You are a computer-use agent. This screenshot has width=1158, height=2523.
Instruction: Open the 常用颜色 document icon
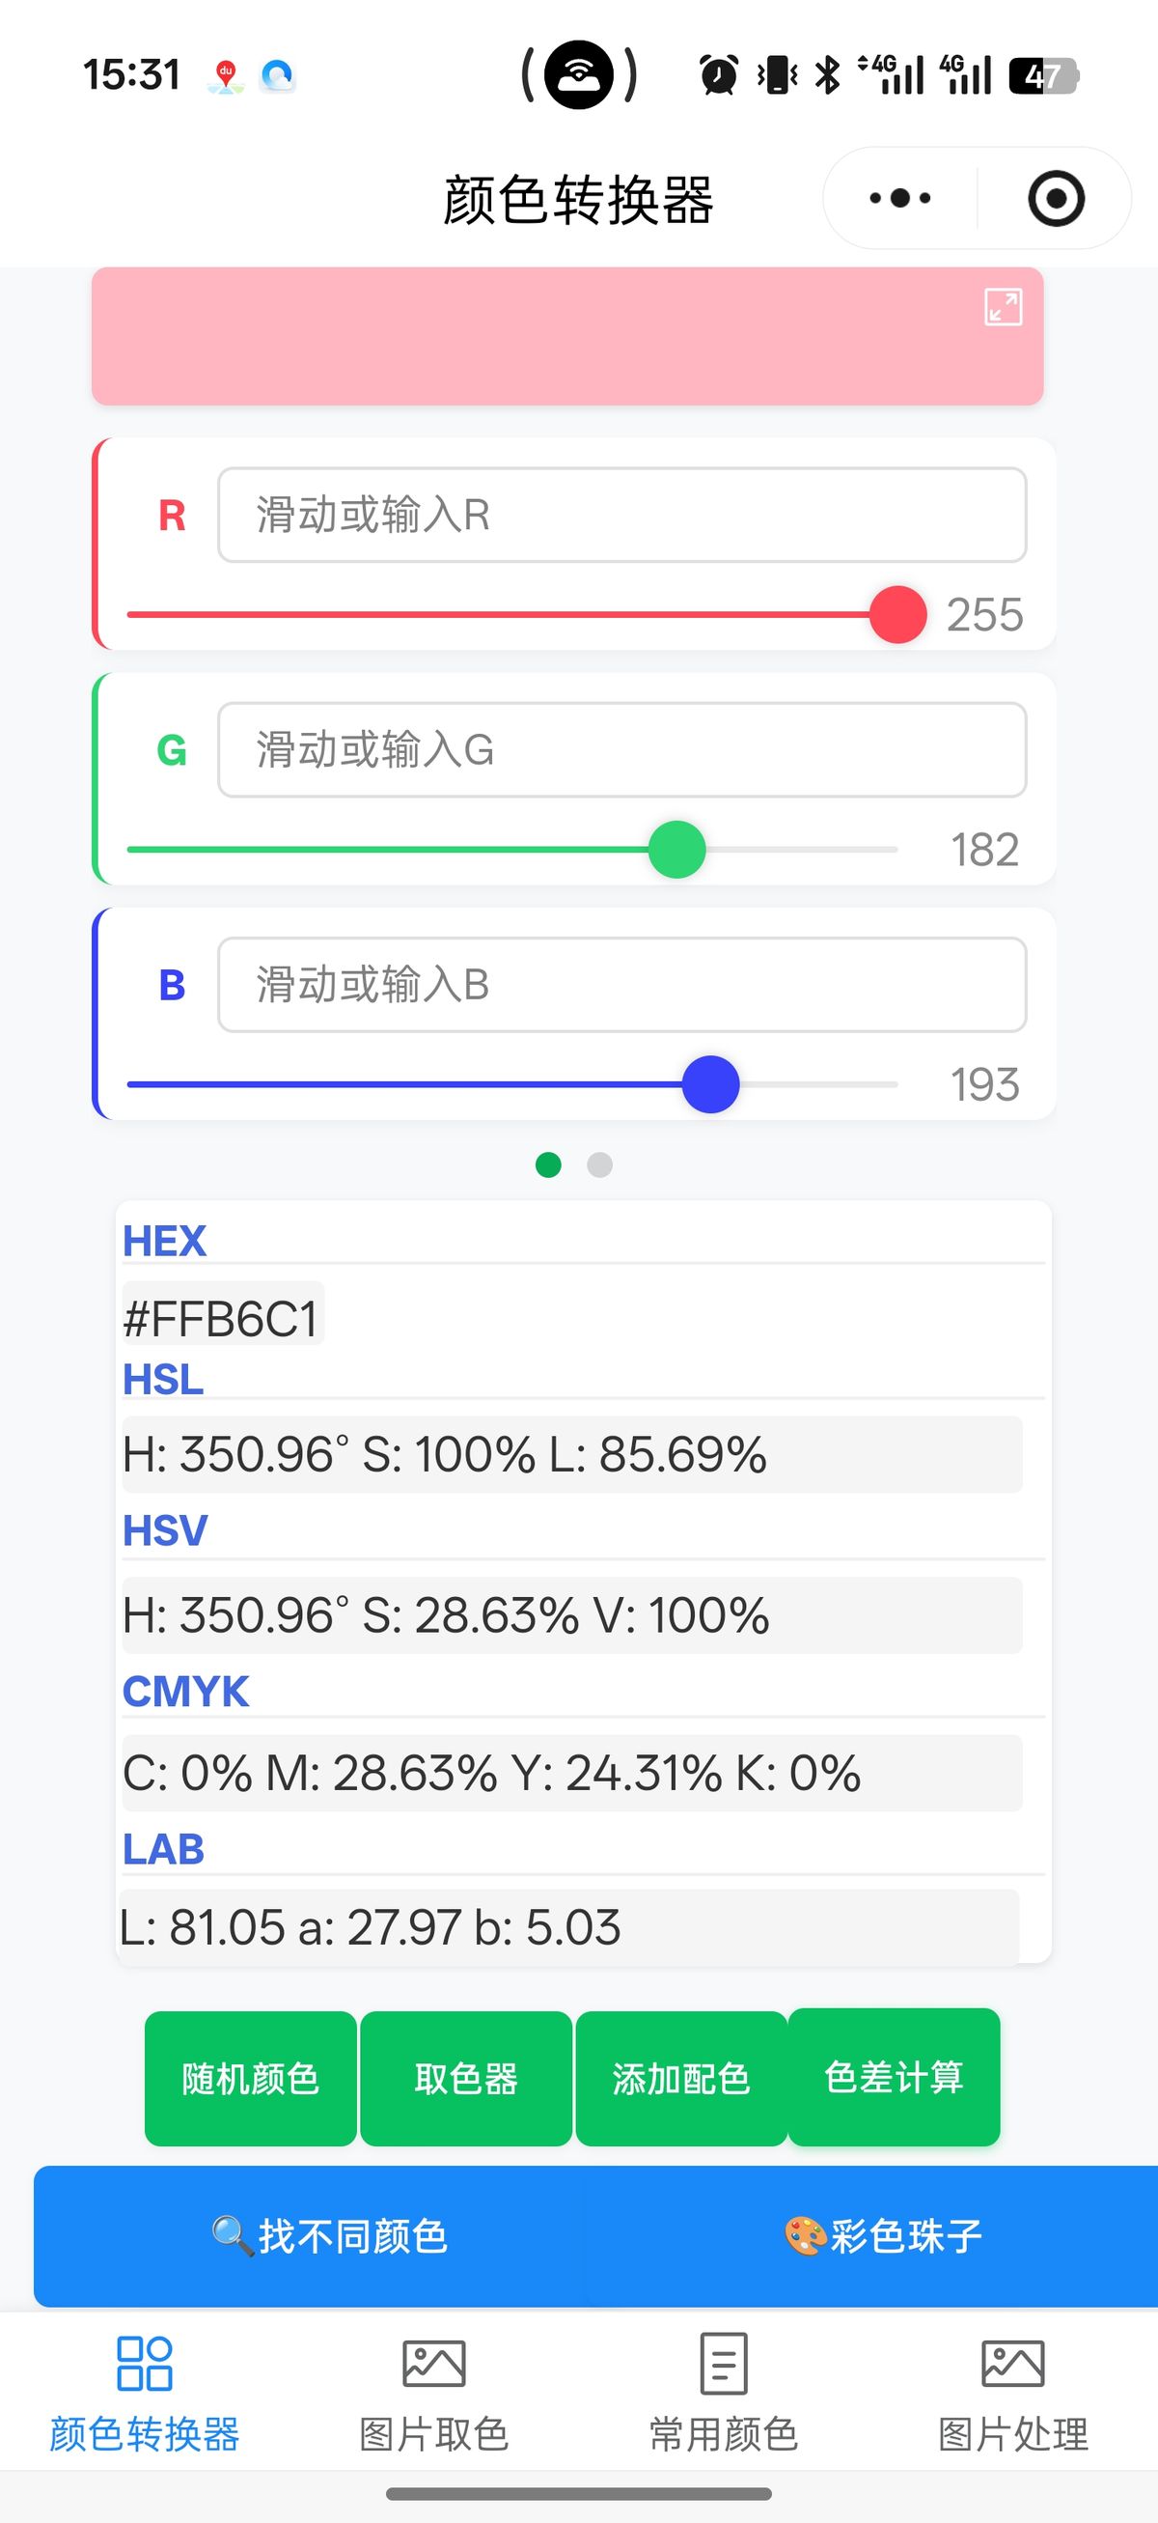pos(724,2364)
